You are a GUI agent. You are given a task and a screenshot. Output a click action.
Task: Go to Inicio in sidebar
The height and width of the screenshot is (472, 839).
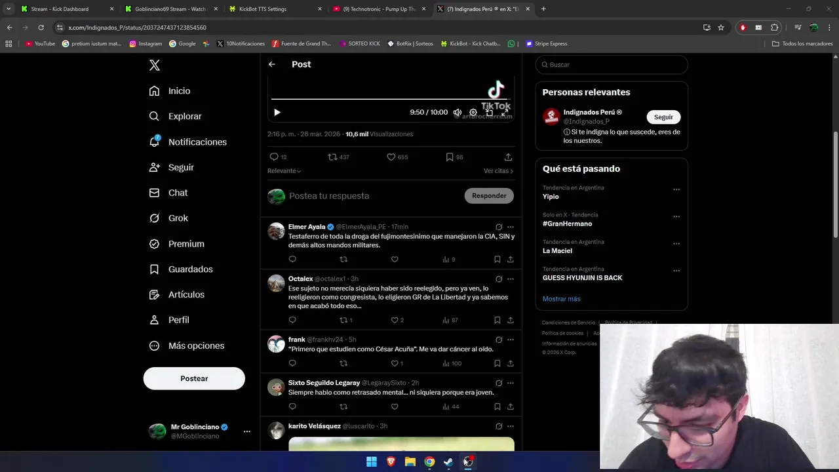(170, 91)
